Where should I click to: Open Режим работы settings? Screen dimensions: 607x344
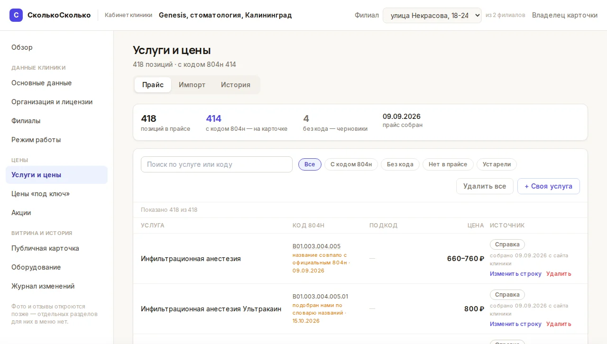tap(56, 140)
